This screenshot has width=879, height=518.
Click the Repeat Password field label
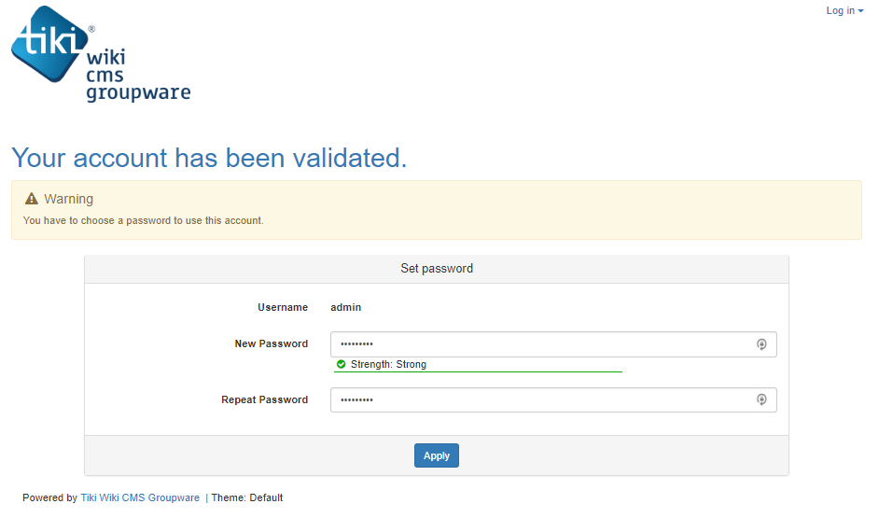coord(264,400)
